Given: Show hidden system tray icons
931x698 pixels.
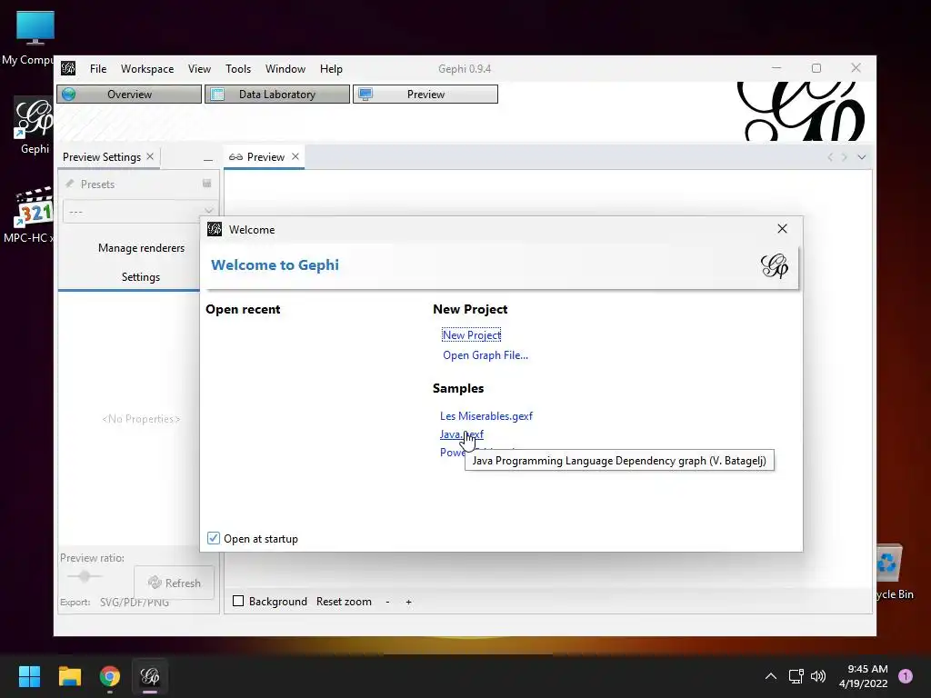Looking at the screenshot, I should tap(771, 675).
